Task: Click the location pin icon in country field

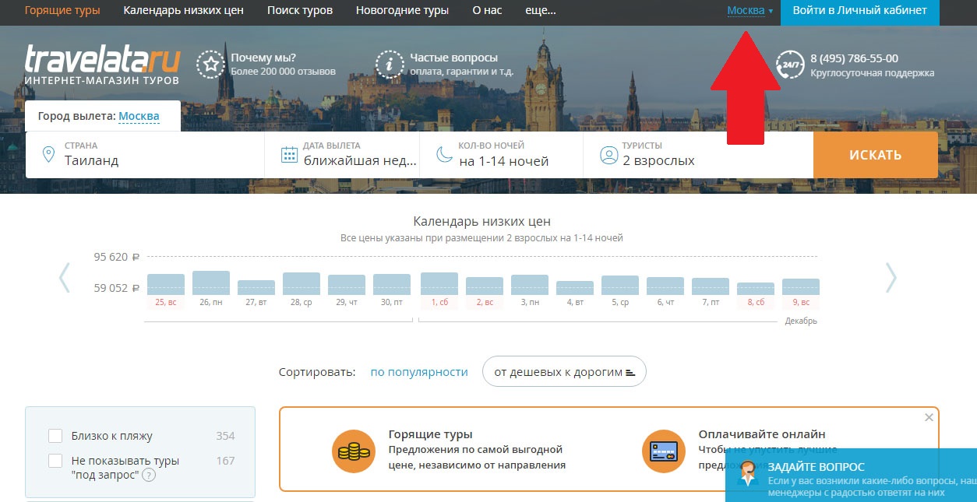Action: pyautogui.click(x=49, y=154)
